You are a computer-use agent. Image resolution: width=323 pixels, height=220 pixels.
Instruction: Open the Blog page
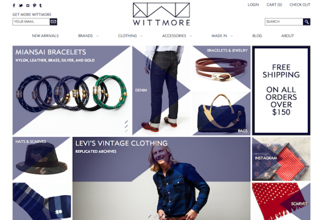(x=257, y=36)
